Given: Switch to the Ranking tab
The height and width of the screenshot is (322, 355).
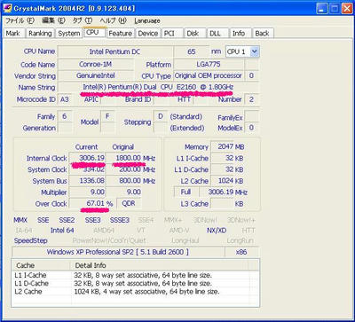Looking at the screenshot, I should coord(40,34).
